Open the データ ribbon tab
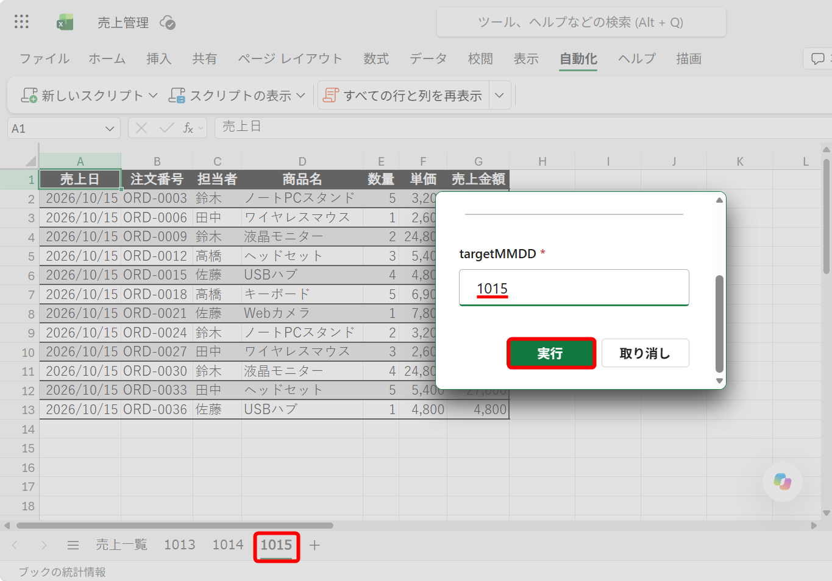832x581 pixels. 428,58
